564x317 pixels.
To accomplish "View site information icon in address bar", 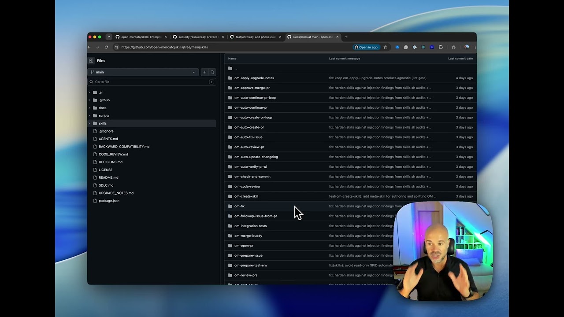I will click(x=117, y=47).
